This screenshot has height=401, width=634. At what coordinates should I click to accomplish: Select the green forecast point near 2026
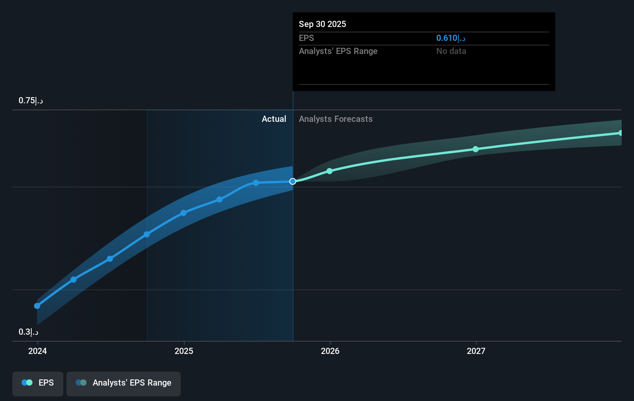[329, 171]
